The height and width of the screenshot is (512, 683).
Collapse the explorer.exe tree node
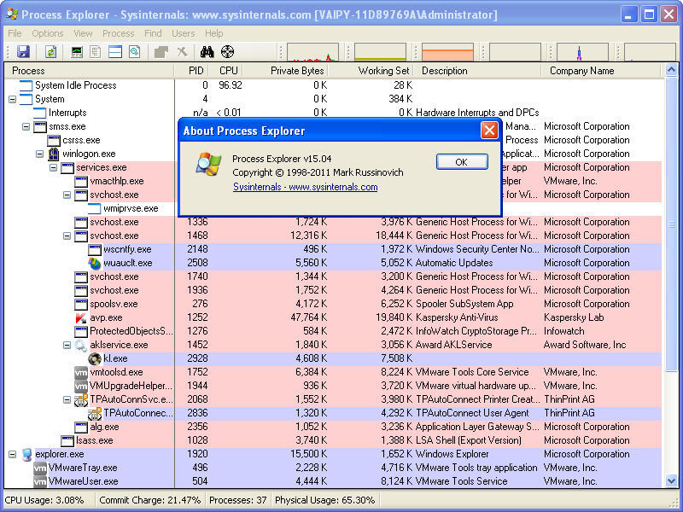[x=13, y=455]
